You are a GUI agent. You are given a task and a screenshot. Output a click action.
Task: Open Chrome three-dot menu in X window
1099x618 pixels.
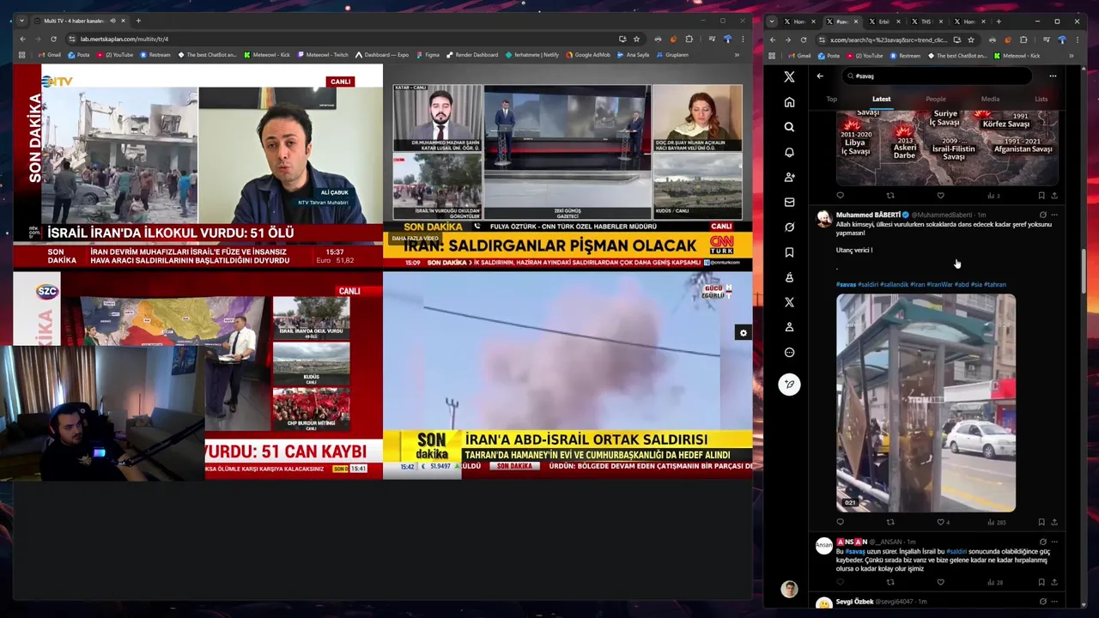point(1078,39)
